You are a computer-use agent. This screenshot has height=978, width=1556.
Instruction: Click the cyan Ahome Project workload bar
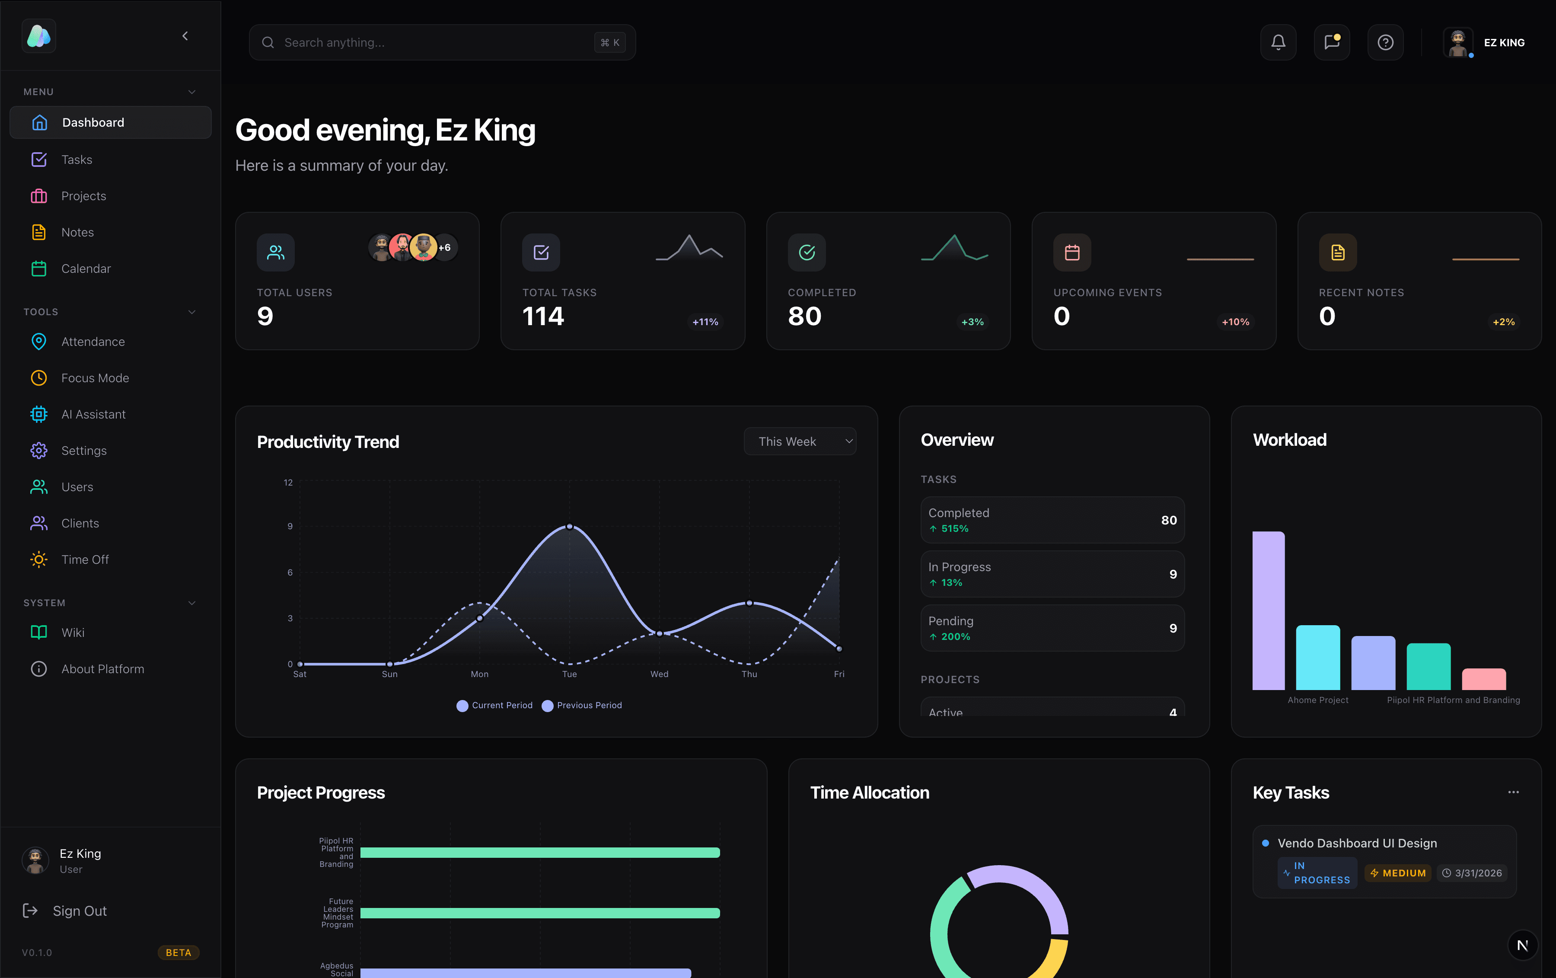pyautogui.click(x=1317, y=657)
